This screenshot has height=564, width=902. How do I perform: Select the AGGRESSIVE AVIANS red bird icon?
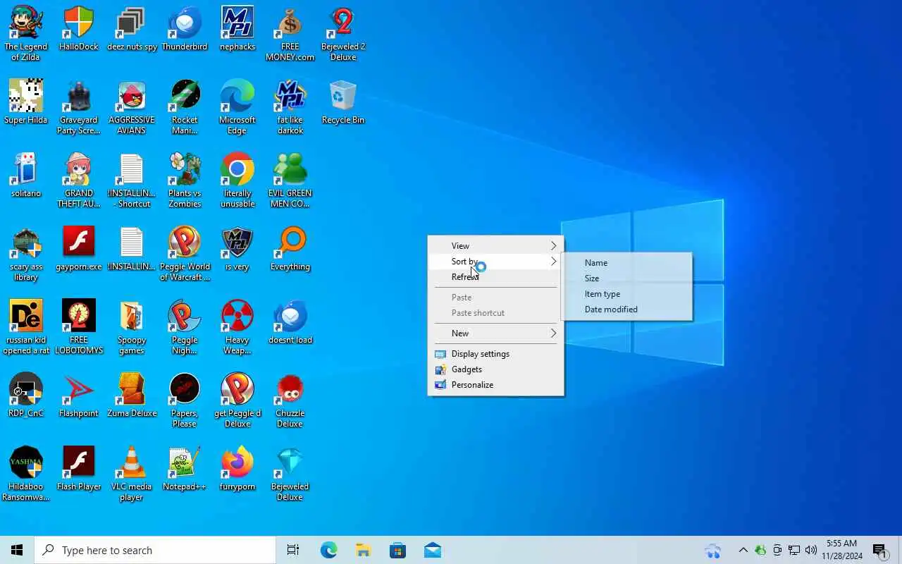coord(132,97)
